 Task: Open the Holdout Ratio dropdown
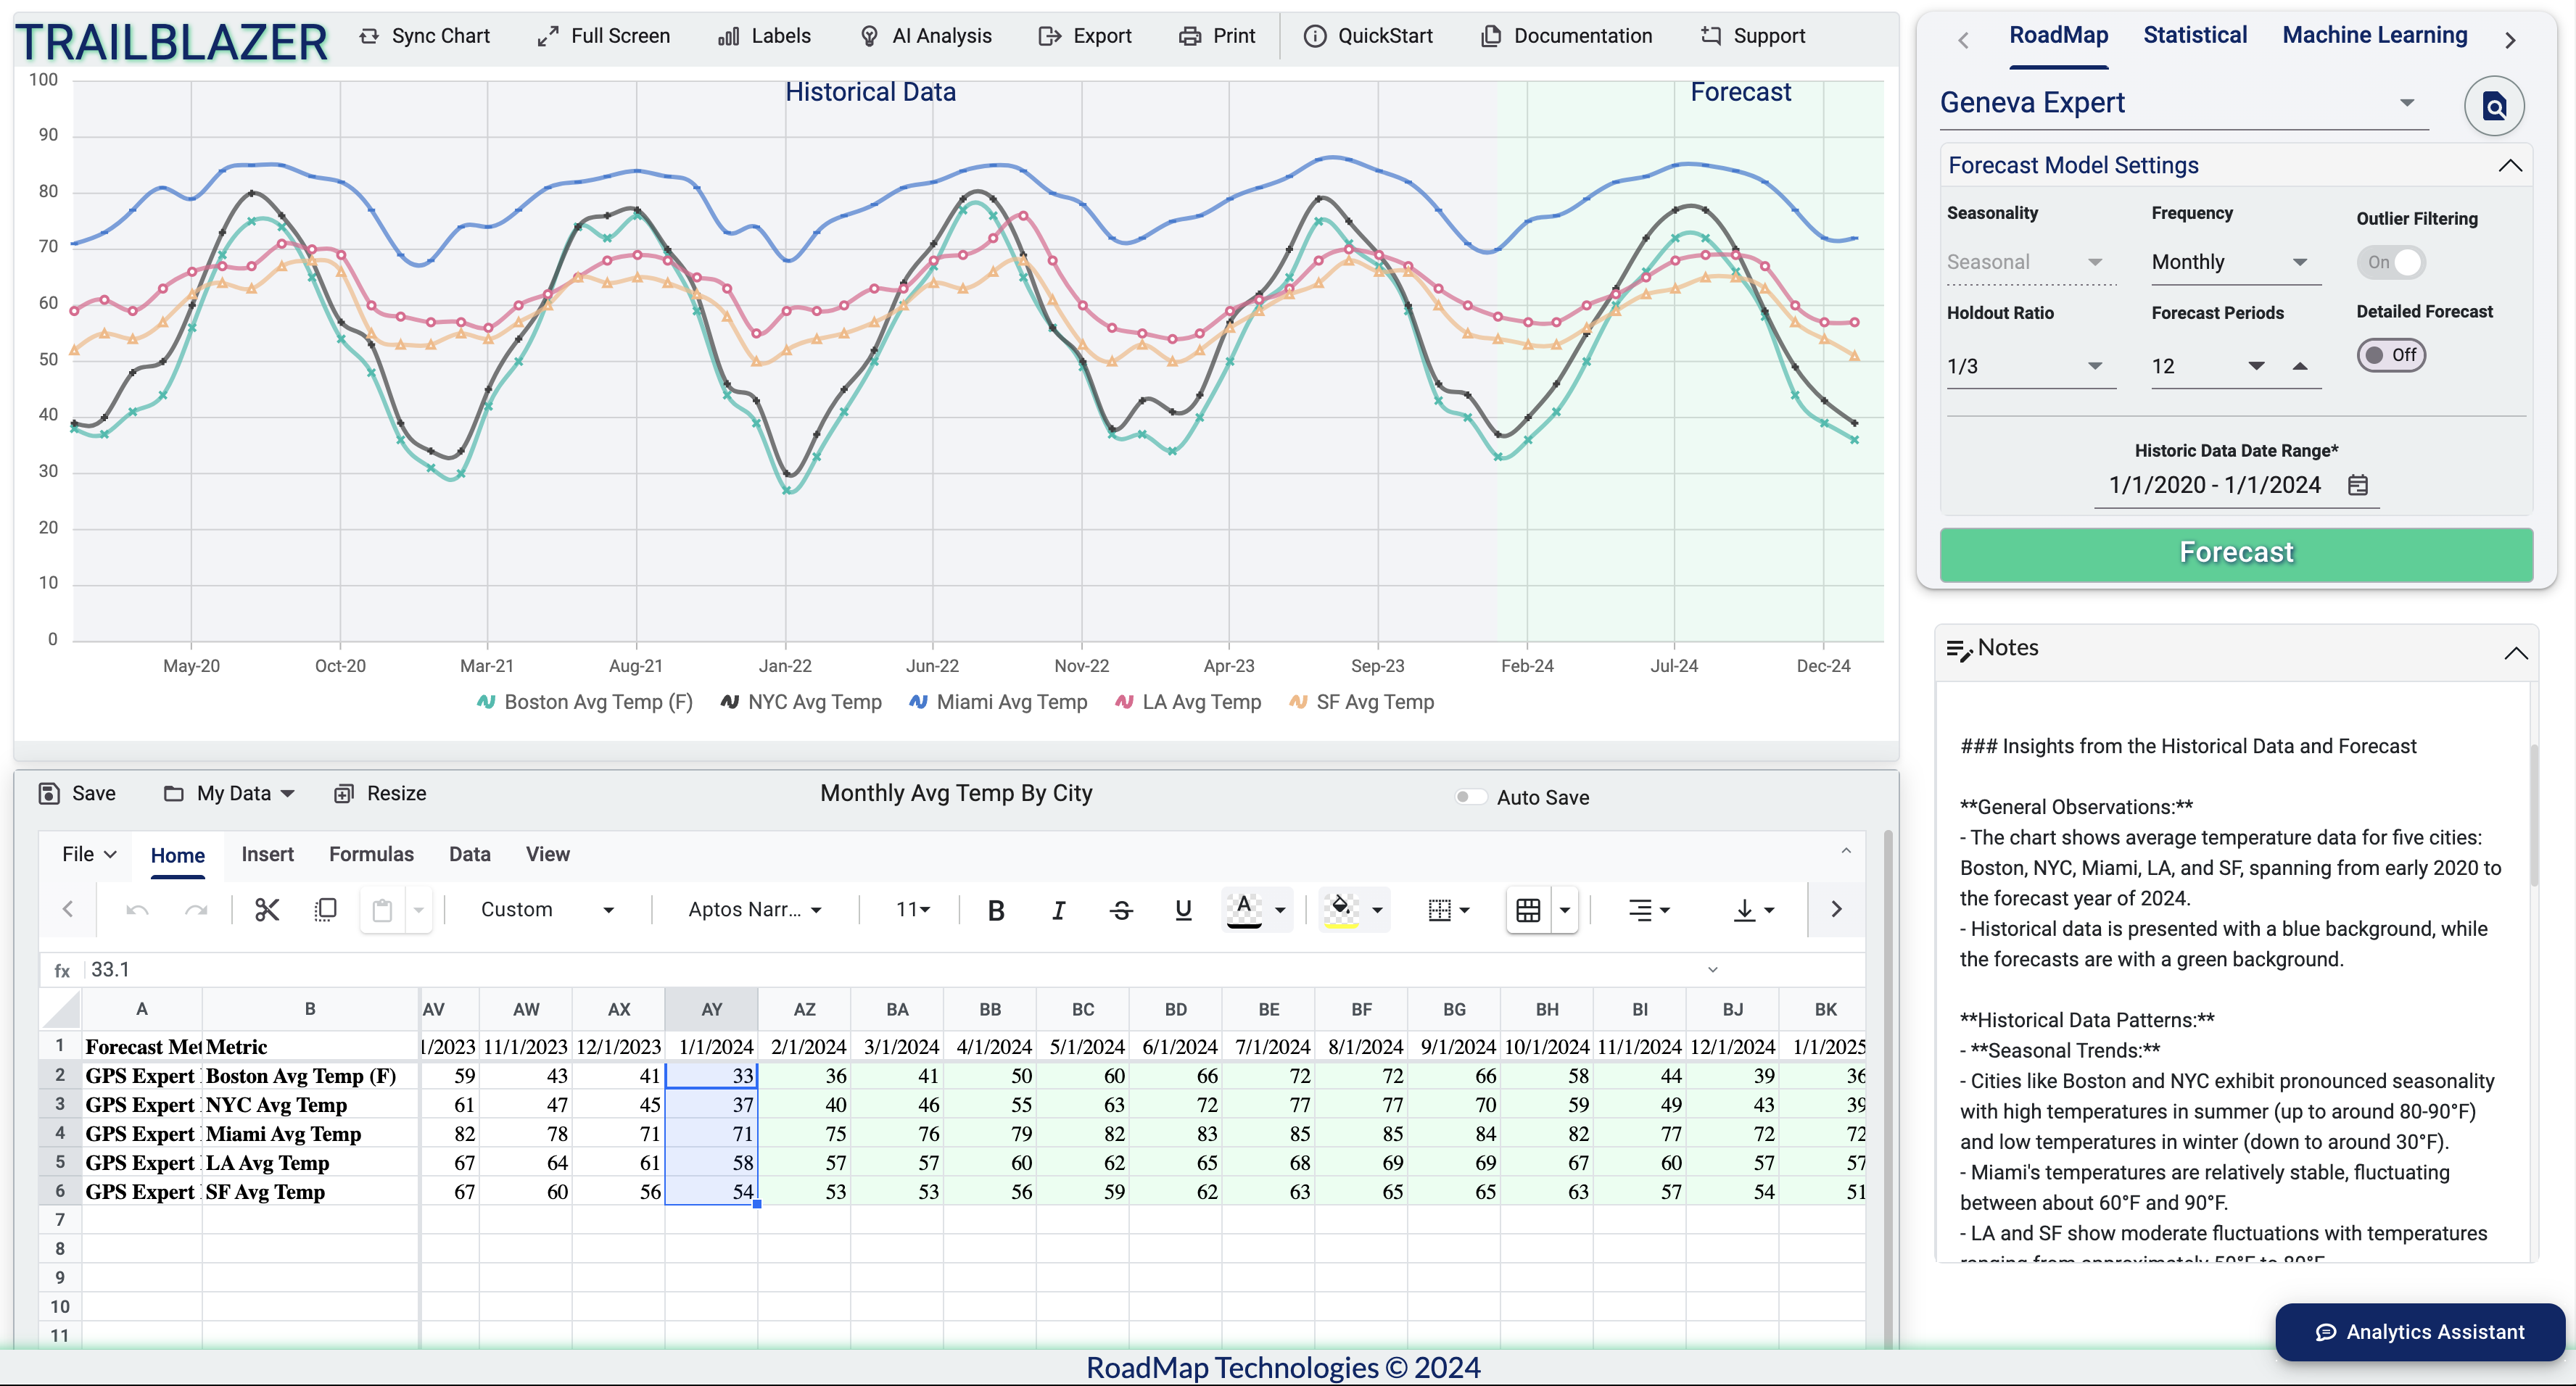(2030, 366)
